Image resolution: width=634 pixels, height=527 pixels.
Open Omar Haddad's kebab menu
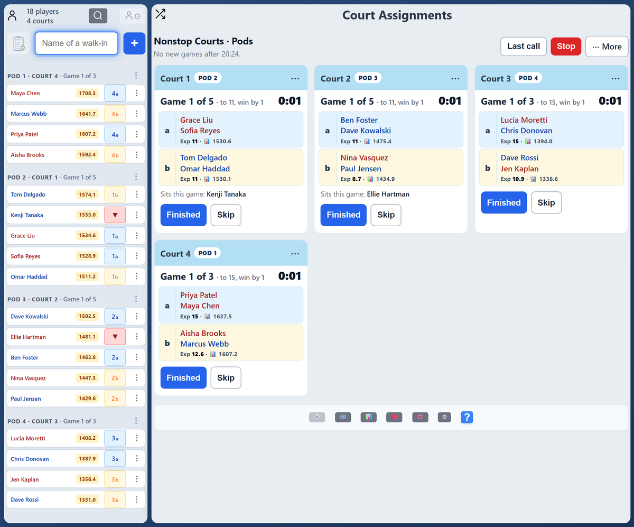pyautogui.click(x=136, y=276)
